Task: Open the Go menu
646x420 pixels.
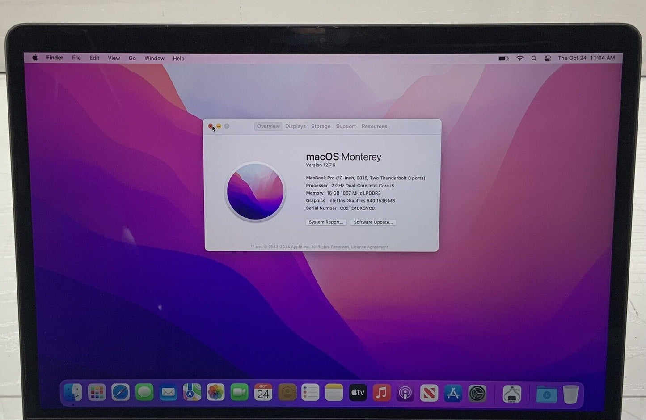Action: point(132,58)
